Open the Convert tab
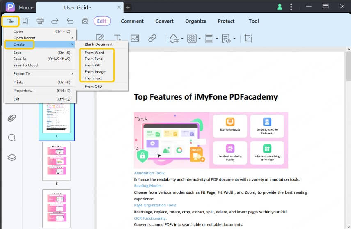351x229 pixels. pos(164,21)
